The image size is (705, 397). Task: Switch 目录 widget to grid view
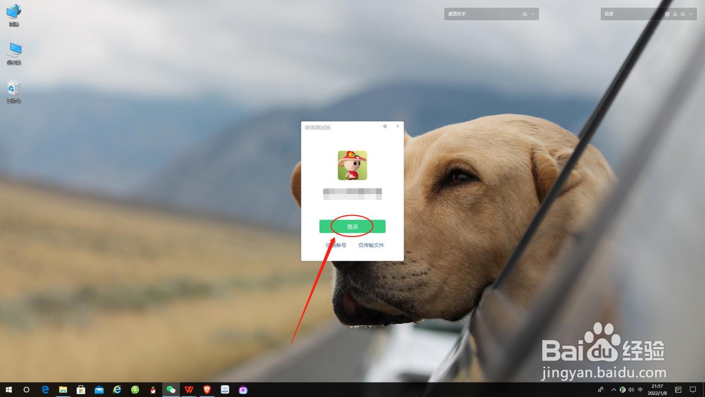[667, 14]
